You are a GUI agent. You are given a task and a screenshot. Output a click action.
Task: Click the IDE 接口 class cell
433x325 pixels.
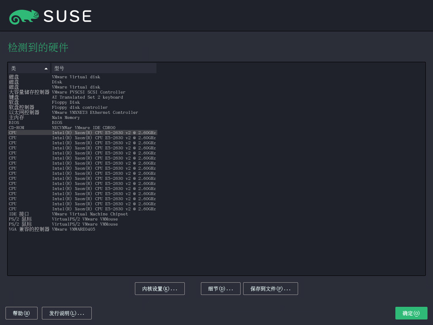19,214
